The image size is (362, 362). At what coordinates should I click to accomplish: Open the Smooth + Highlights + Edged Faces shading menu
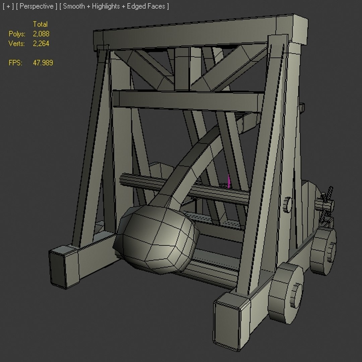(114, 6)
